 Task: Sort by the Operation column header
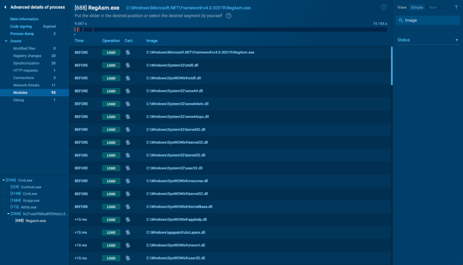(x=111, y=41)
